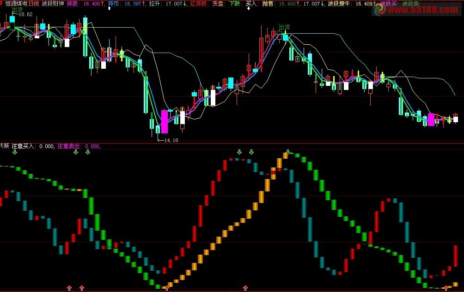This screenshot has width=464, height=292.
Task: Click the 14.18 low price label
Action: (171, 140)
